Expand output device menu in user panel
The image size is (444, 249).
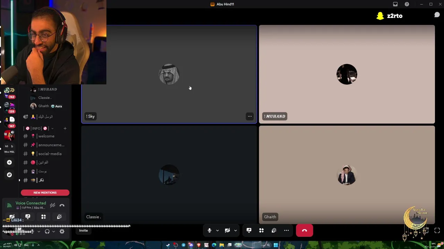(x=53, y=231)
